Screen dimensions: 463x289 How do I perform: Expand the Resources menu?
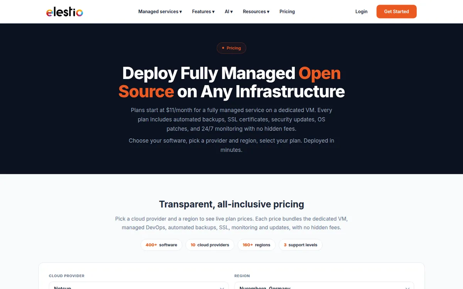(256, 12)
